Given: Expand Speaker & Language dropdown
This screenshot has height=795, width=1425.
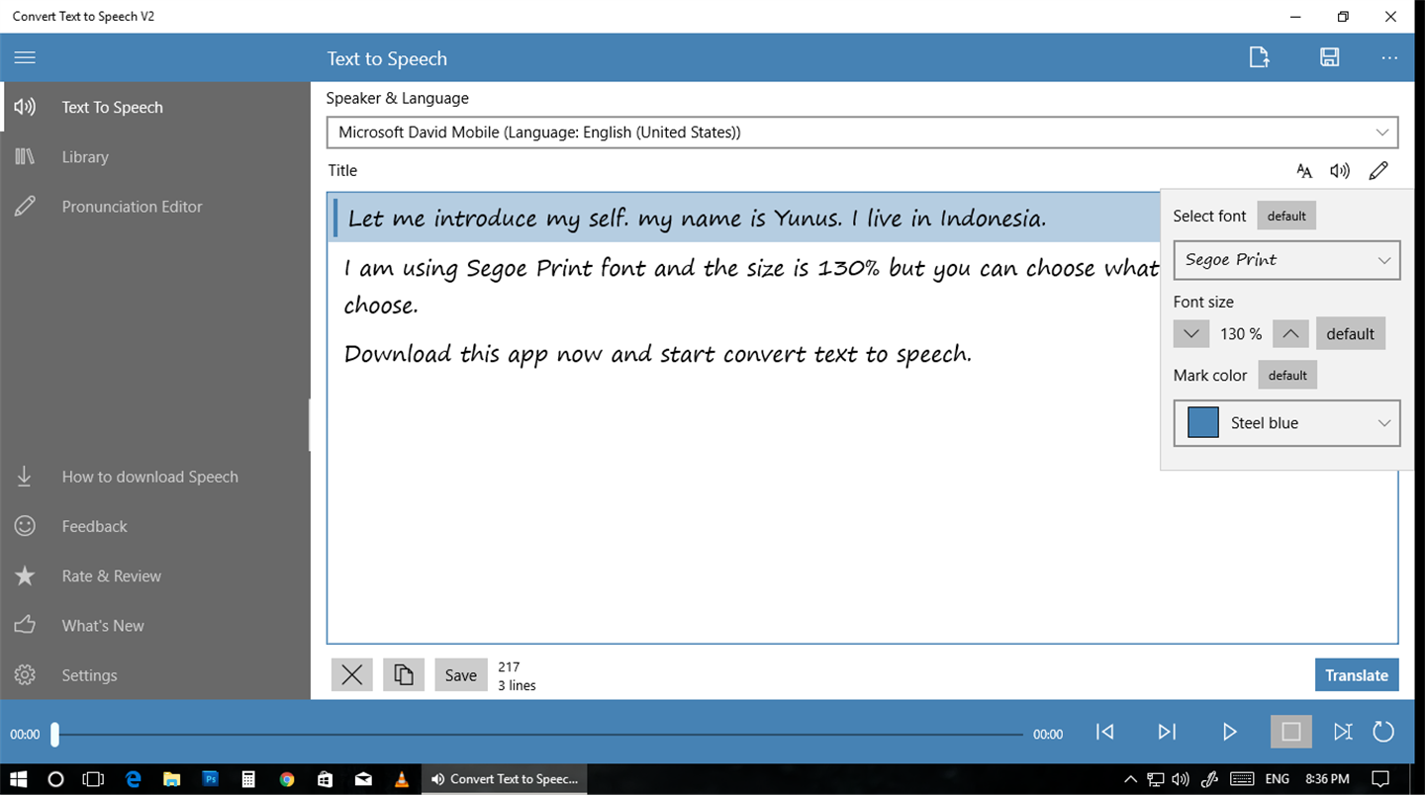Looking at the screenshot, I should click(x=862, y=132).
